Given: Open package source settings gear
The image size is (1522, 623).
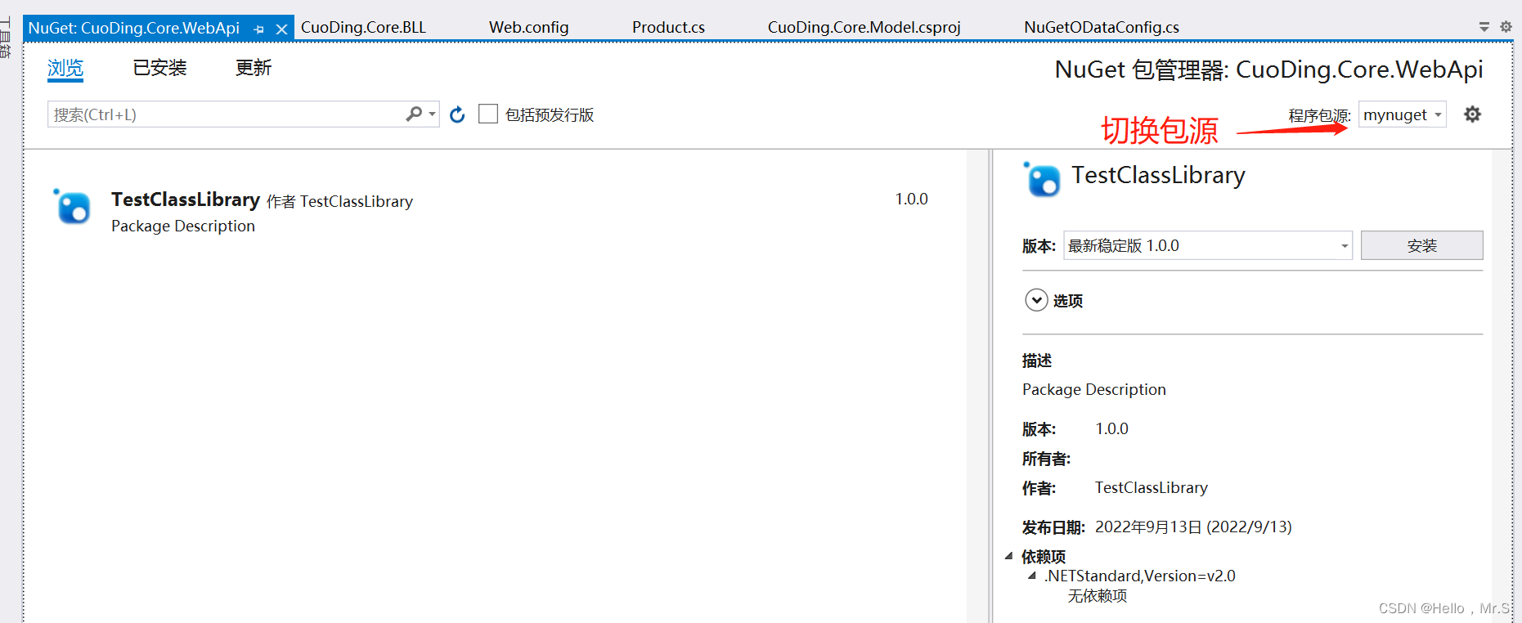Looking at the screenshot, I should [1472, 114].
